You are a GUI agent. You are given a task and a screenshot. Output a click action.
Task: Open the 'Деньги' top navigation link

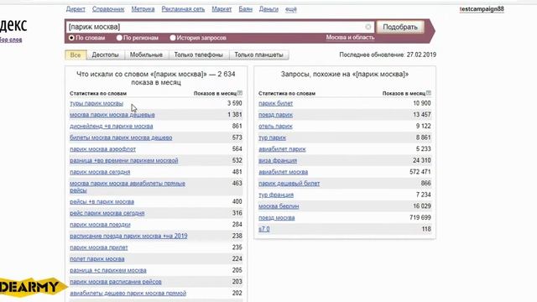point(268,9)
